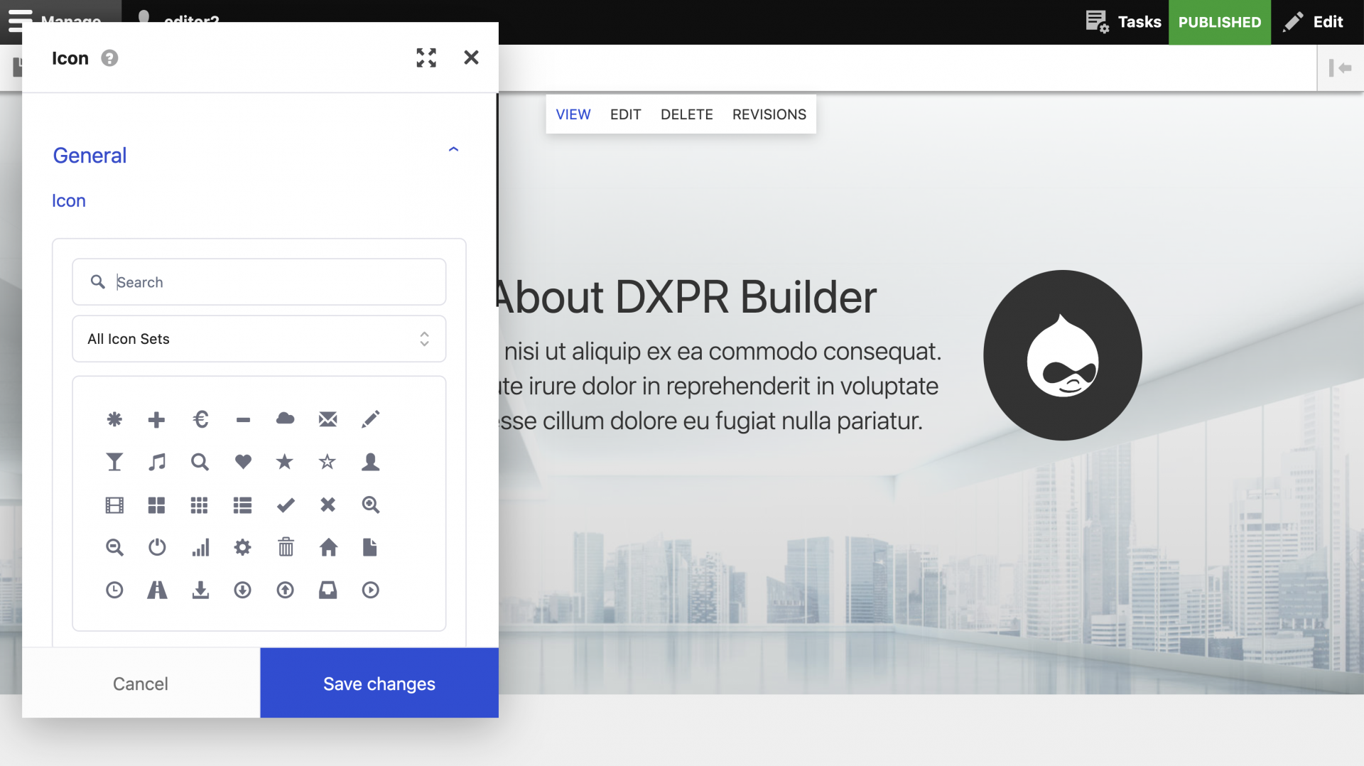The image size is (1364, 766).
Task: Choose the cocktail glass icon
Action: tap(114, 462)
